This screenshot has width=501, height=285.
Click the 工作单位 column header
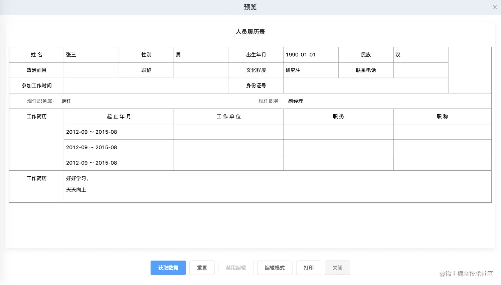(x=229, y=116)
